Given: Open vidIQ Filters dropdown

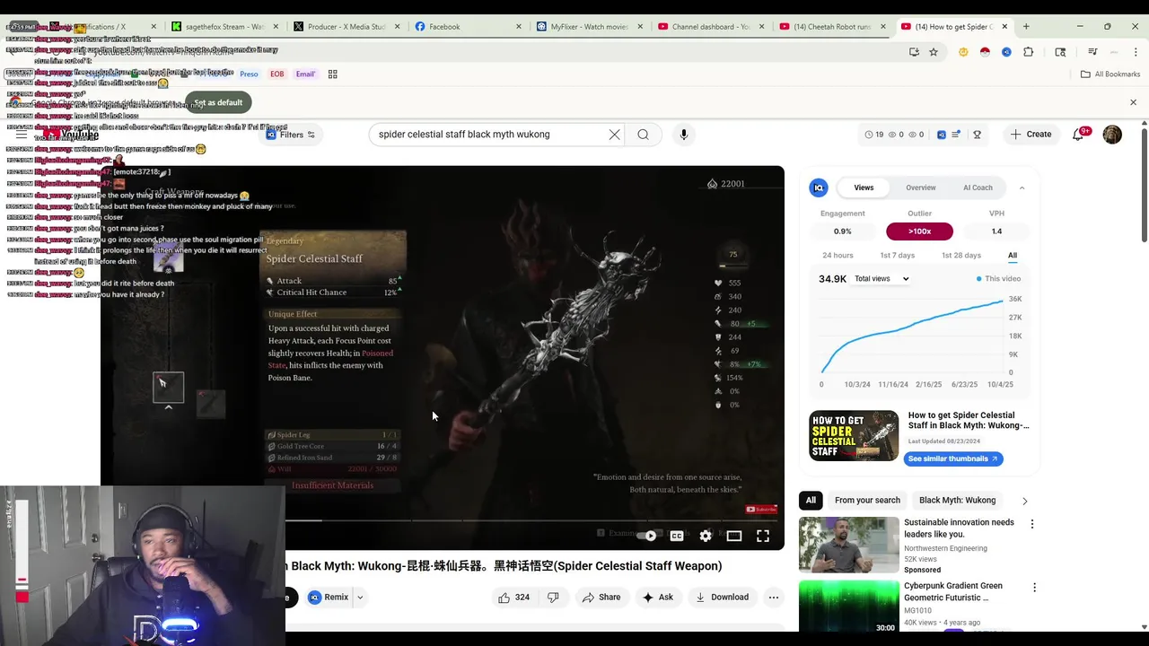Looking at the screenshot, I should click(x=291, y=135).
